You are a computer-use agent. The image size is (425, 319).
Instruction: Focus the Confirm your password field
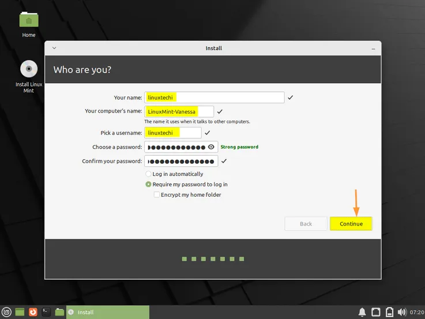(181, 161)
